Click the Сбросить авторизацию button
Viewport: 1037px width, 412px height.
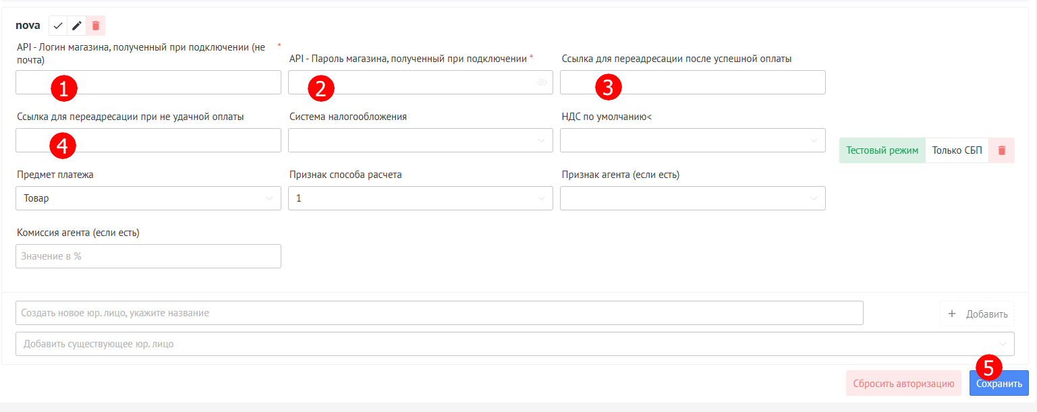pyautogui.click(x=903, y=383)
